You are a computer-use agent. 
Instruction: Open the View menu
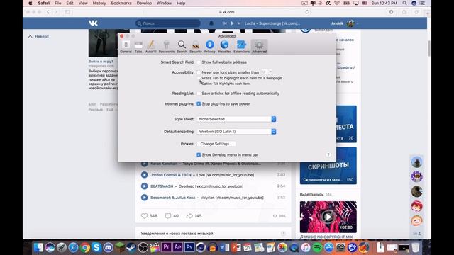pos(83,3)
